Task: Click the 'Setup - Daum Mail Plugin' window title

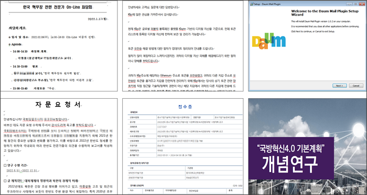Action: tap(267, 4)
